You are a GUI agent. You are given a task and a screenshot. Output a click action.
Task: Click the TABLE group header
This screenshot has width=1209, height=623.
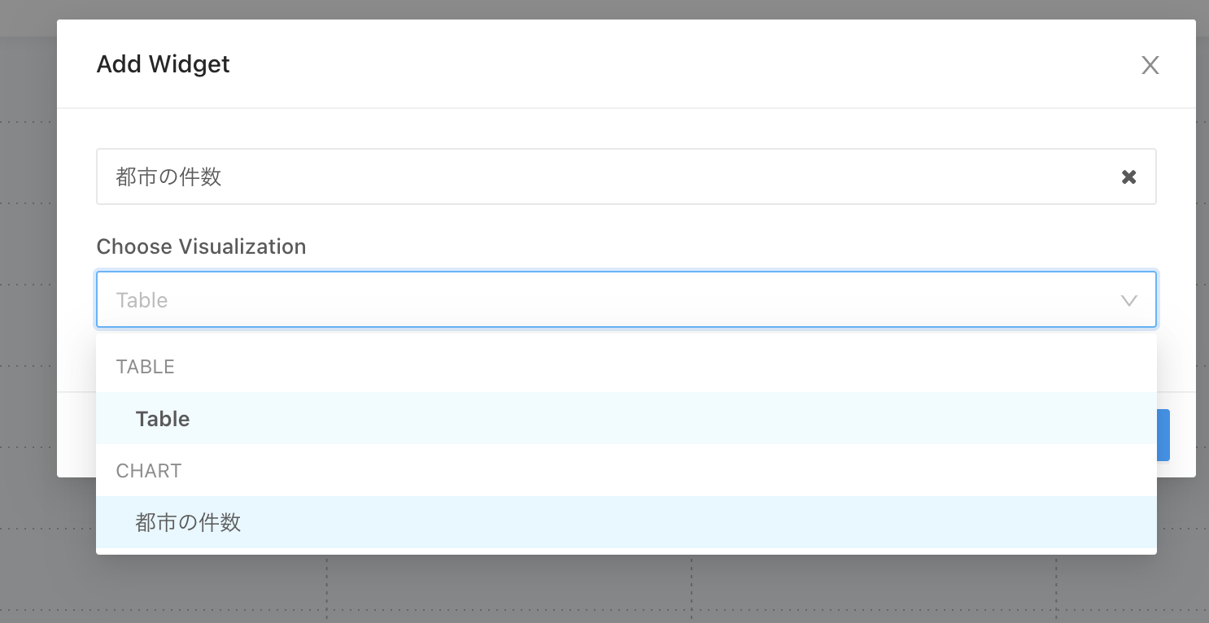tap(146, 367)
